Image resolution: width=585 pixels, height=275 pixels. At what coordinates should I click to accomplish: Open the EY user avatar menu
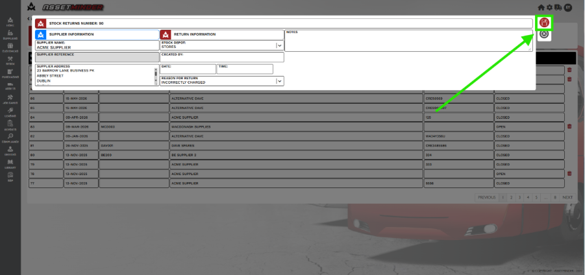[x=568, y=7]
